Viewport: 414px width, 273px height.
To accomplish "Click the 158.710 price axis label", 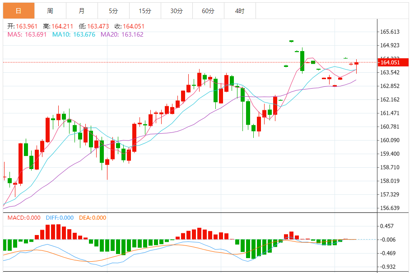I will pos(390,167).
